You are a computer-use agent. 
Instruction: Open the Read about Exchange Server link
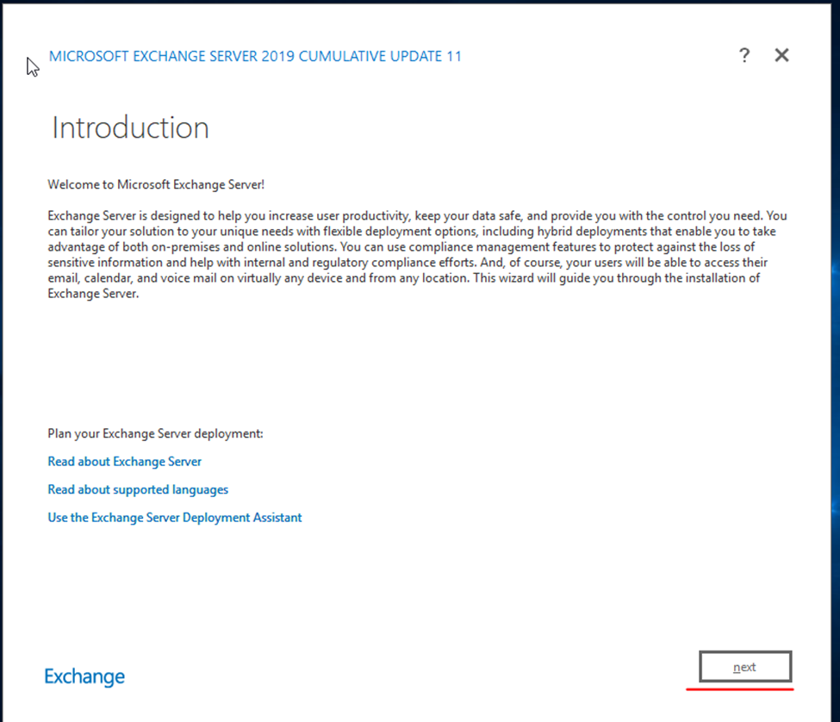click(x=125, y=462)
